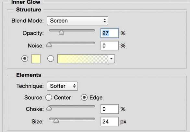This screenshot has height=132, width=190.
Task: Click the Opacity slider track right end
Action: pos(93,30)
